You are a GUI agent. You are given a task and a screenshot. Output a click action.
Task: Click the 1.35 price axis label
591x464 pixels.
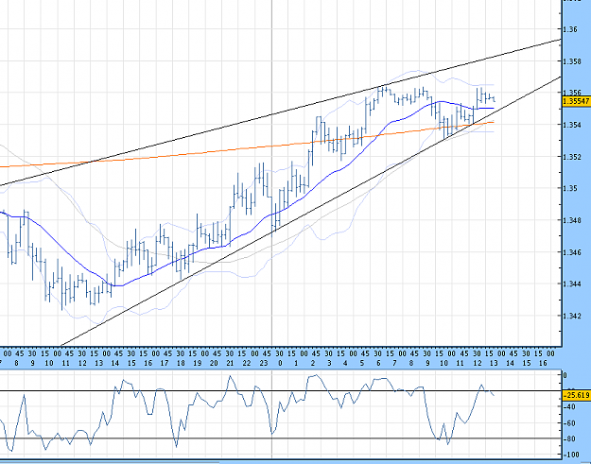pos(569,188)
